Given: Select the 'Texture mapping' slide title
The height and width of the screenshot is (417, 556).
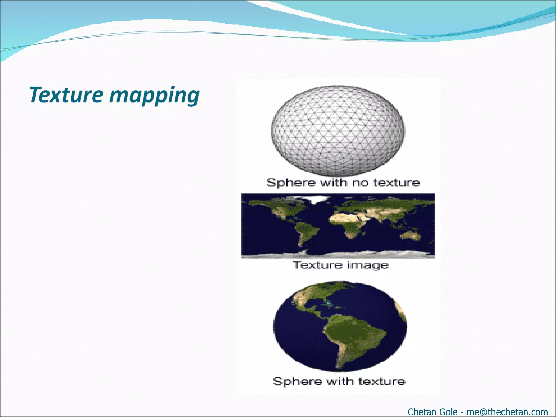Looking at the screenshot, I should pyautogui.click(x=114, y=95).
